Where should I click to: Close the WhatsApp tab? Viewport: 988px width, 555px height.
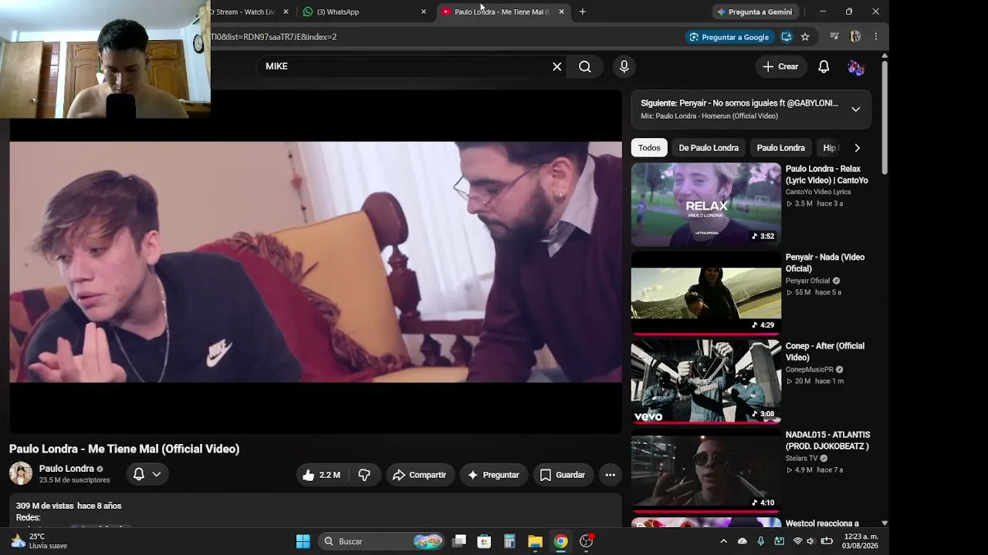pyautogui.click(x=423, y=12)
